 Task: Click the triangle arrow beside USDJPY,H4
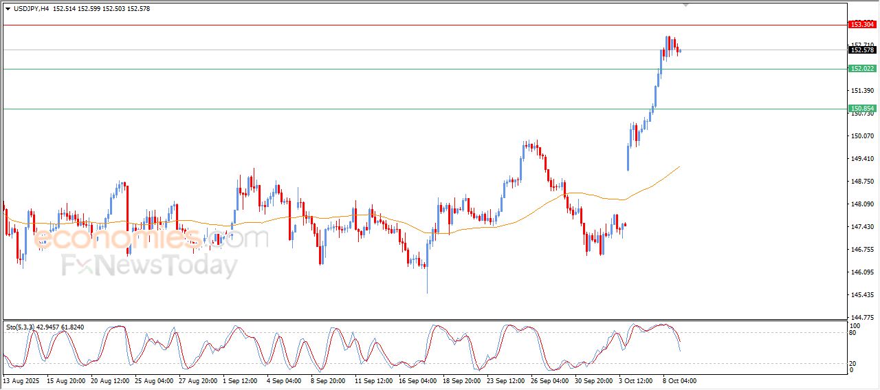8,9
